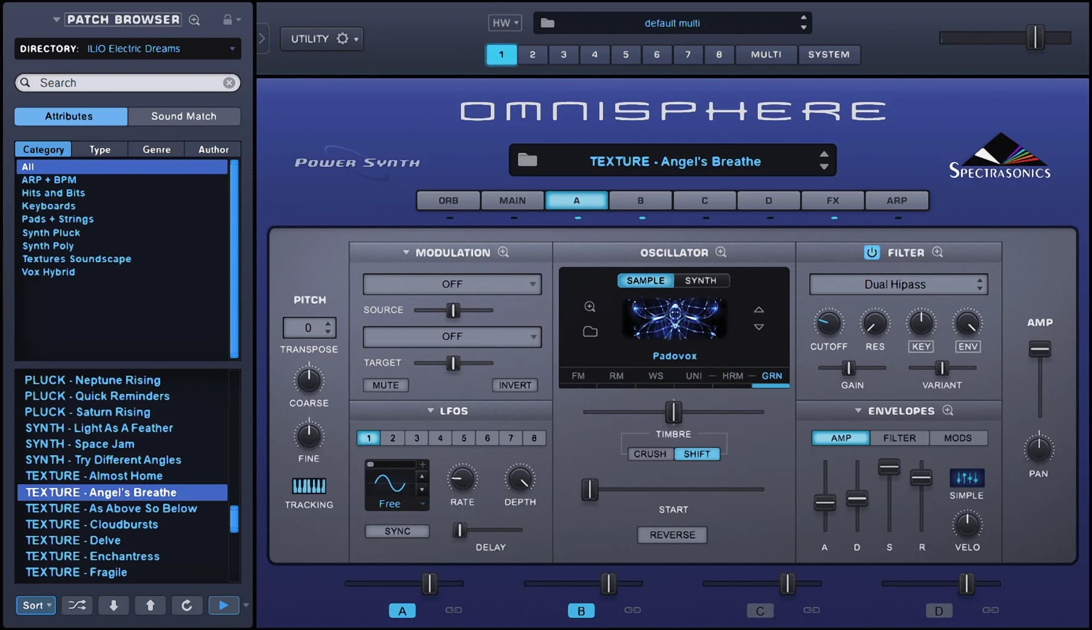Click the Invert modulation button

pyautogui.click(x=514, y=385)
